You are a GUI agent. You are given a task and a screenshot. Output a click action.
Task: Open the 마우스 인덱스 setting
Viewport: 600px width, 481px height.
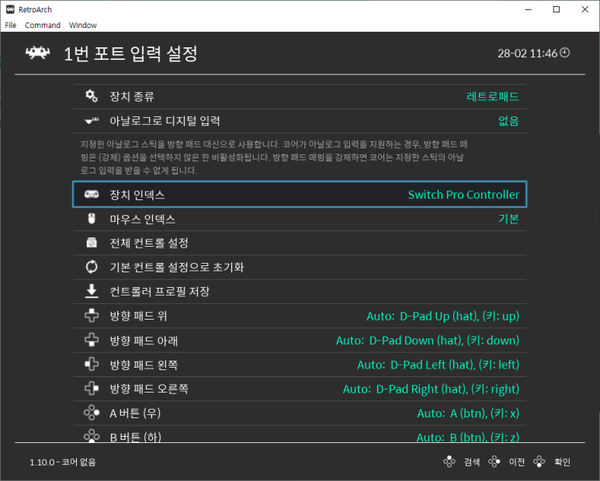(x=300, y=219)
